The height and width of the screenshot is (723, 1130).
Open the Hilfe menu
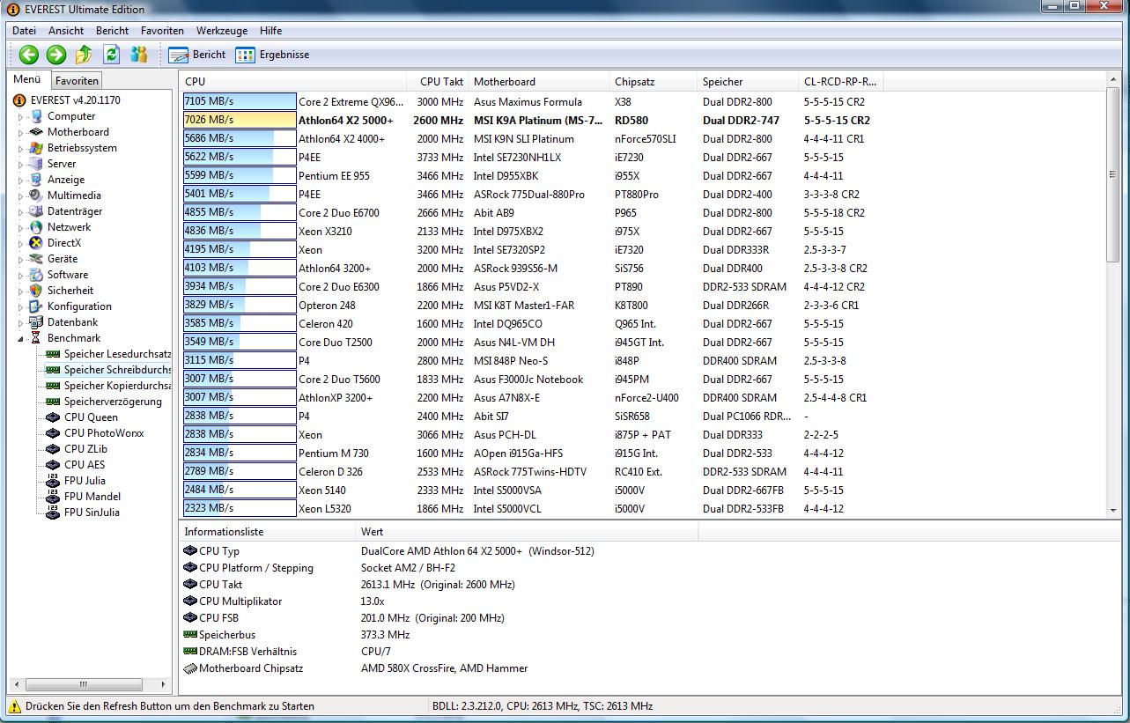coord(271,31)
